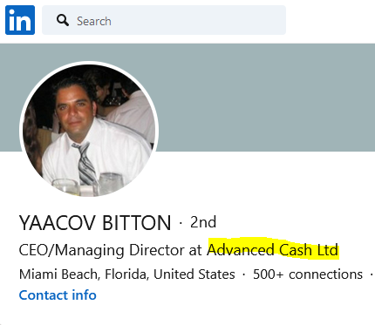375x325 pixels.
Task: Click the LinkedIn logo icon
Action: 20,20
